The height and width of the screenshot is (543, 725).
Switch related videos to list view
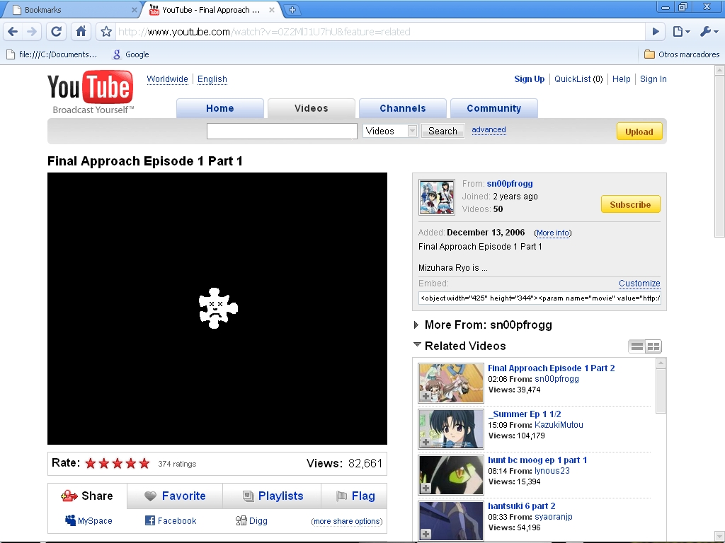[637, 346]
